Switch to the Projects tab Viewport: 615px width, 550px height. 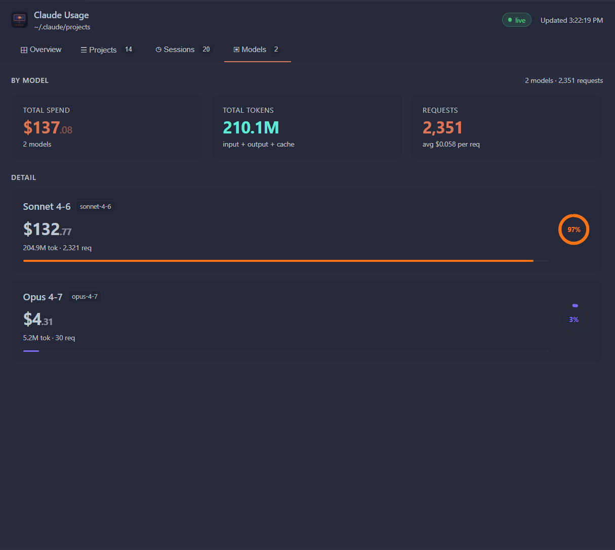(107, 50)
